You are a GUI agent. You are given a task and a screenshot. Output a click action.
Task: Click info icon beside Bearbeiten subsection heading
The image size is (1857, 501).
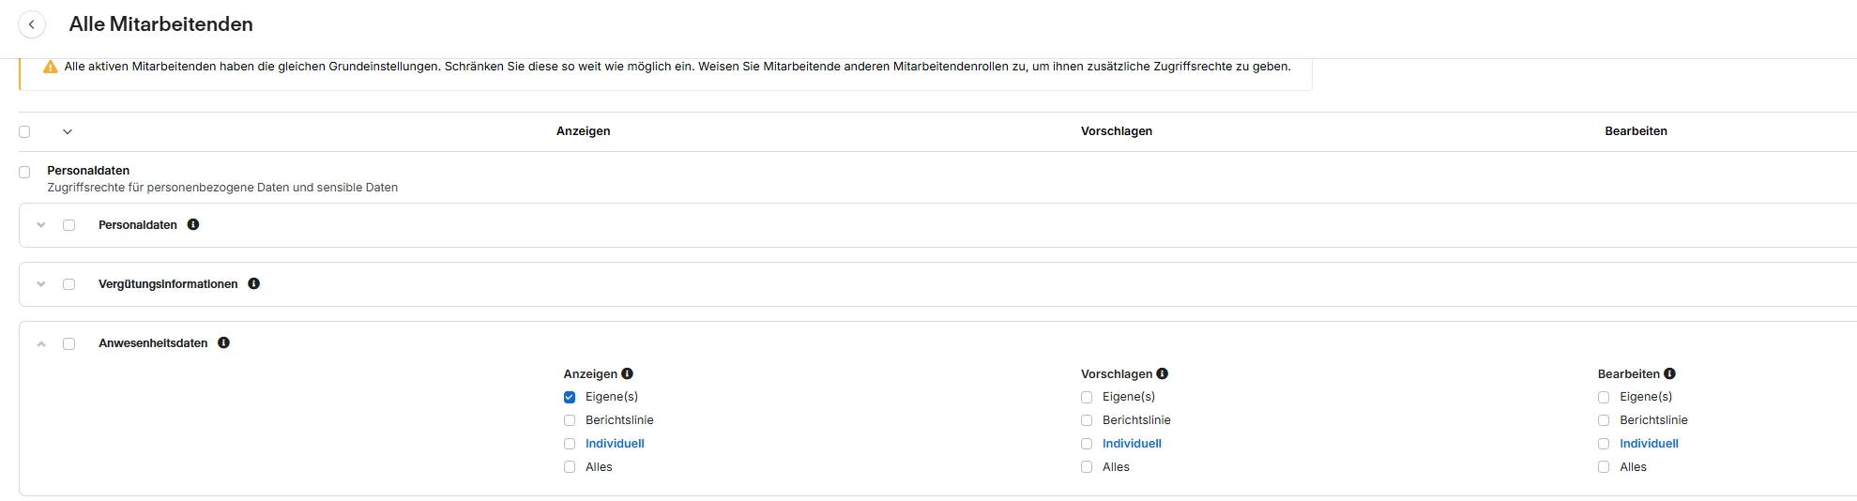tap(1669, 373)
